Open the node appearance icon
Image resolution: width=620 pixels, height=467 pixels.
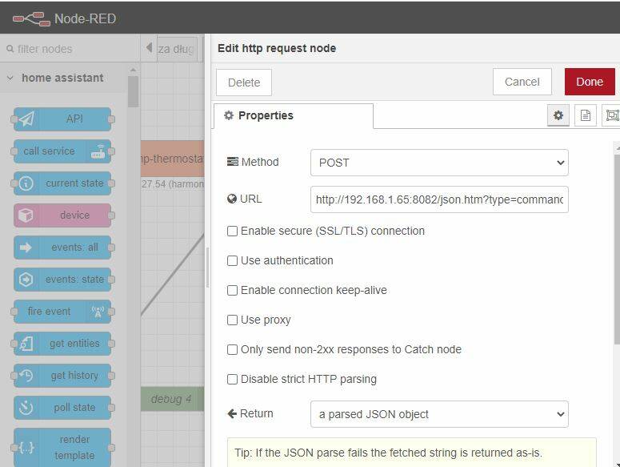pyautogui.click(x=612, y=115)
